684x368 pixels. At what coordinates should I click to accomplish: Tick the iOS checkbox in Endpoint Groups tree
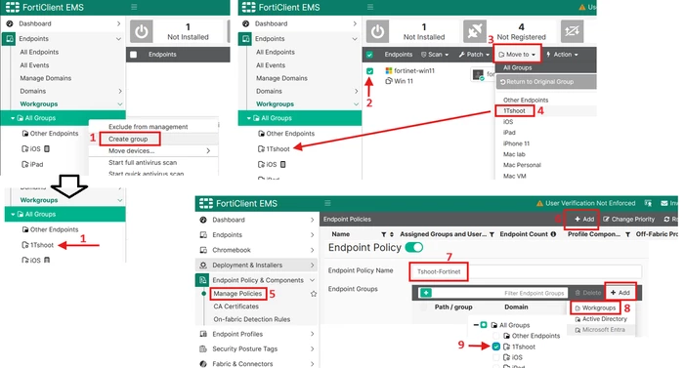click(x=496, y=357)
